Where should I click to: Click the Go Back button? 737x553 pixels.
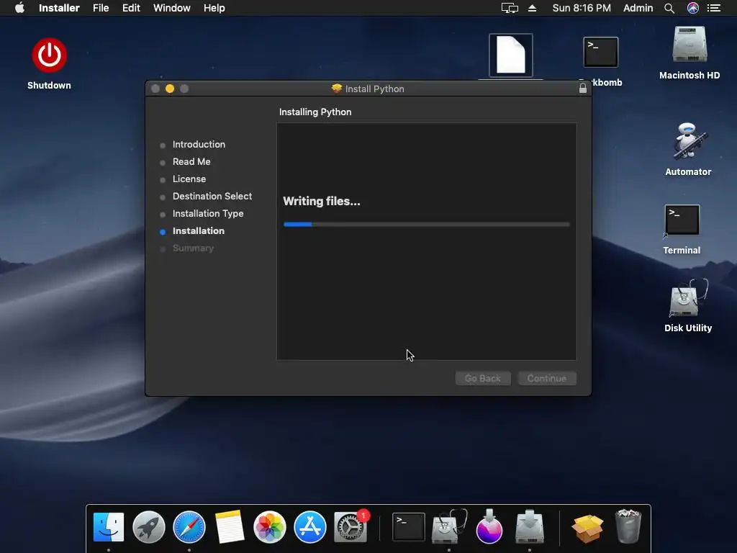[483, 379]
